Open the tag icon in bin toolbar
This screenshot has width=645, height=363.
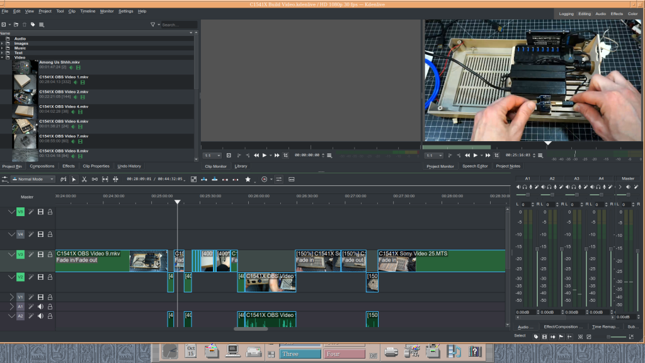coord(33,25)
